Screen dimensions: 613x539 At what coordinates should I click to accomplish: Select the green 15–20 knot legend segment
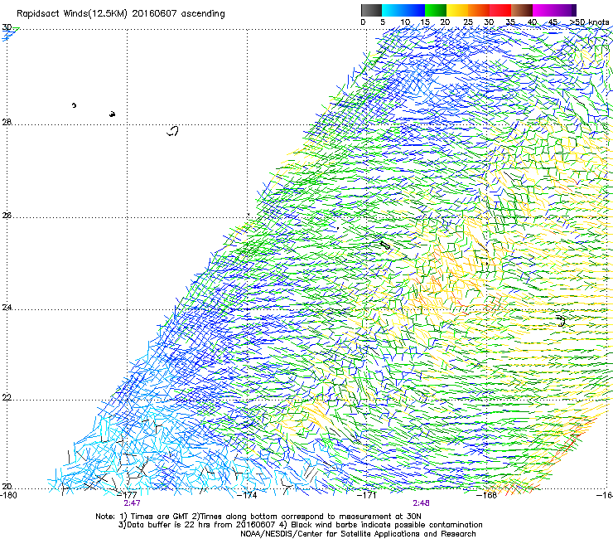click(436, 10)
